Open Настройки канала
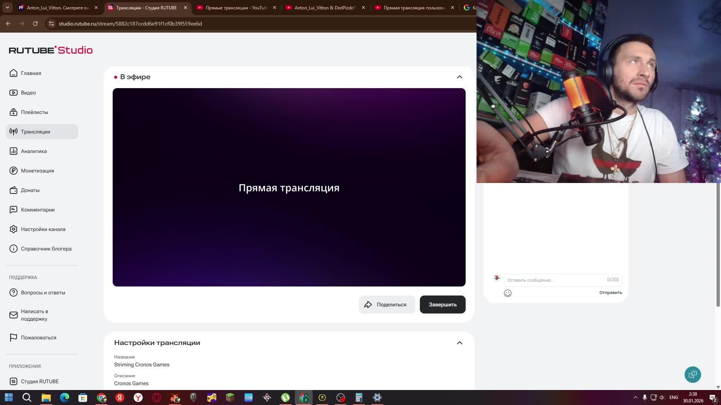 click(x=43, y=229)
